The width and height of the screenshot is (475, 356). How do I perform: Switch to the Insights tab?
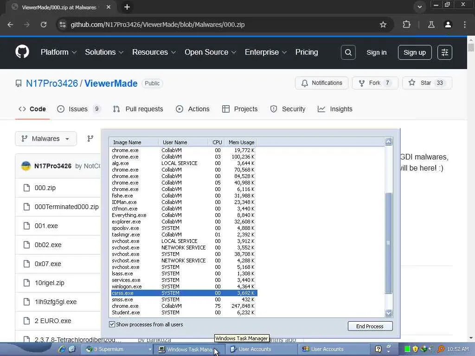click(335, 109)
